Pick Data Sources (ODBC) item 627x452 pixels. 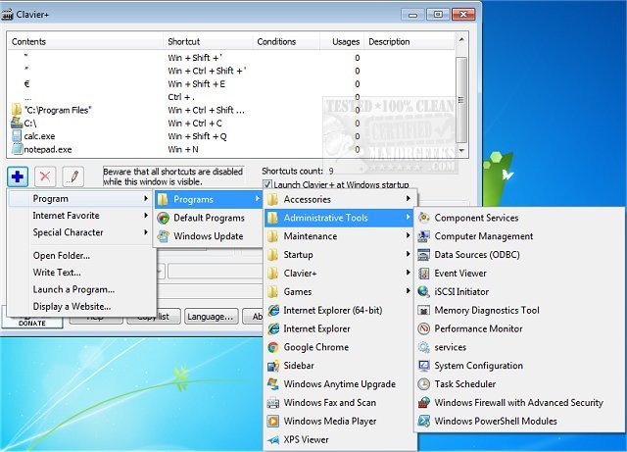pyautogui.click(x=519, y=255)
